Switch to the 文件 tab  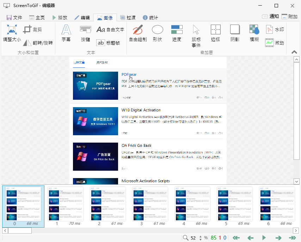pyautogui.click(x=14, y=18)
